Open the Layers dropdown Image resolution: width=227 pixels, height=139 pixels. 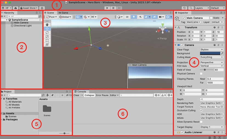(202, 8)
